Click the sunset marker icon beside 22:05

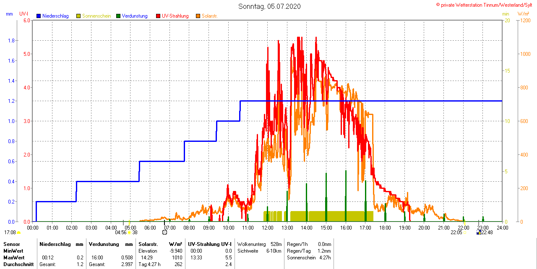465,232
